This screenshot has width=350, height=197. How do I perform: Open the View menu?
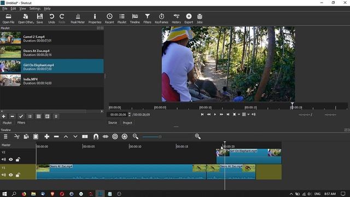coord(22,9)
